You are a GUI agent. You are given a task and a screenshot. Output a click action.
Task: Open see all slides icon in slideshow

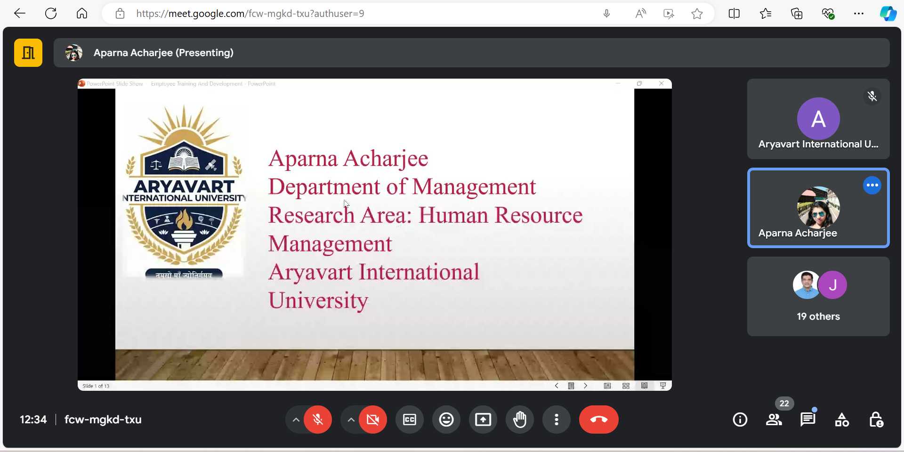point(571,386)
